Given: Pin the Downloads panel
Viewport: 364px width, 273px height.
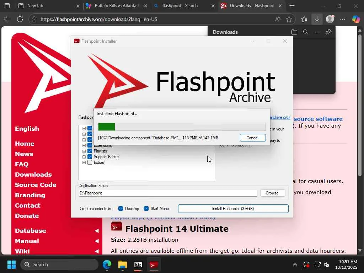Looking at the screenshot, I should click(328, 32).
